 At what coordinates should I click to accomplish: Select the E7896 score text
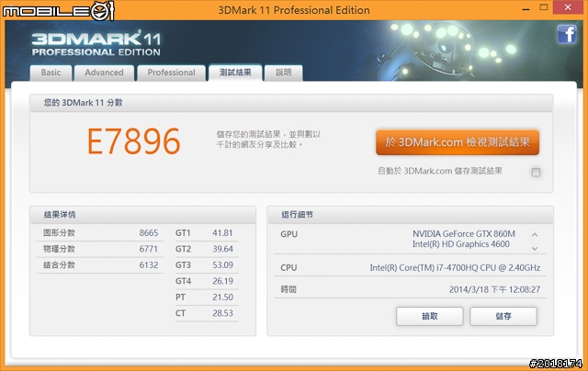[134, 141]
